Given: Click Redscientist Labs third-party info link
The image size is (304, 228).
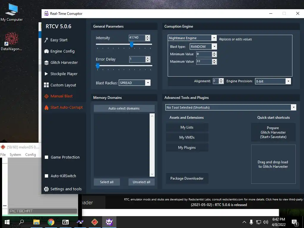Looking at the screenshot, I should pyautogui.click(x=214, y=199).
